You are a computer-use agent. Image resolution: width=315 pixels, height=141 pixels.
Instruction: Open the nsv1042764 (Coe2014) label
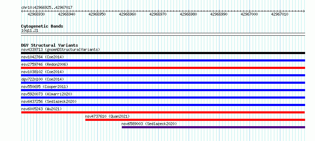point(42,57)
